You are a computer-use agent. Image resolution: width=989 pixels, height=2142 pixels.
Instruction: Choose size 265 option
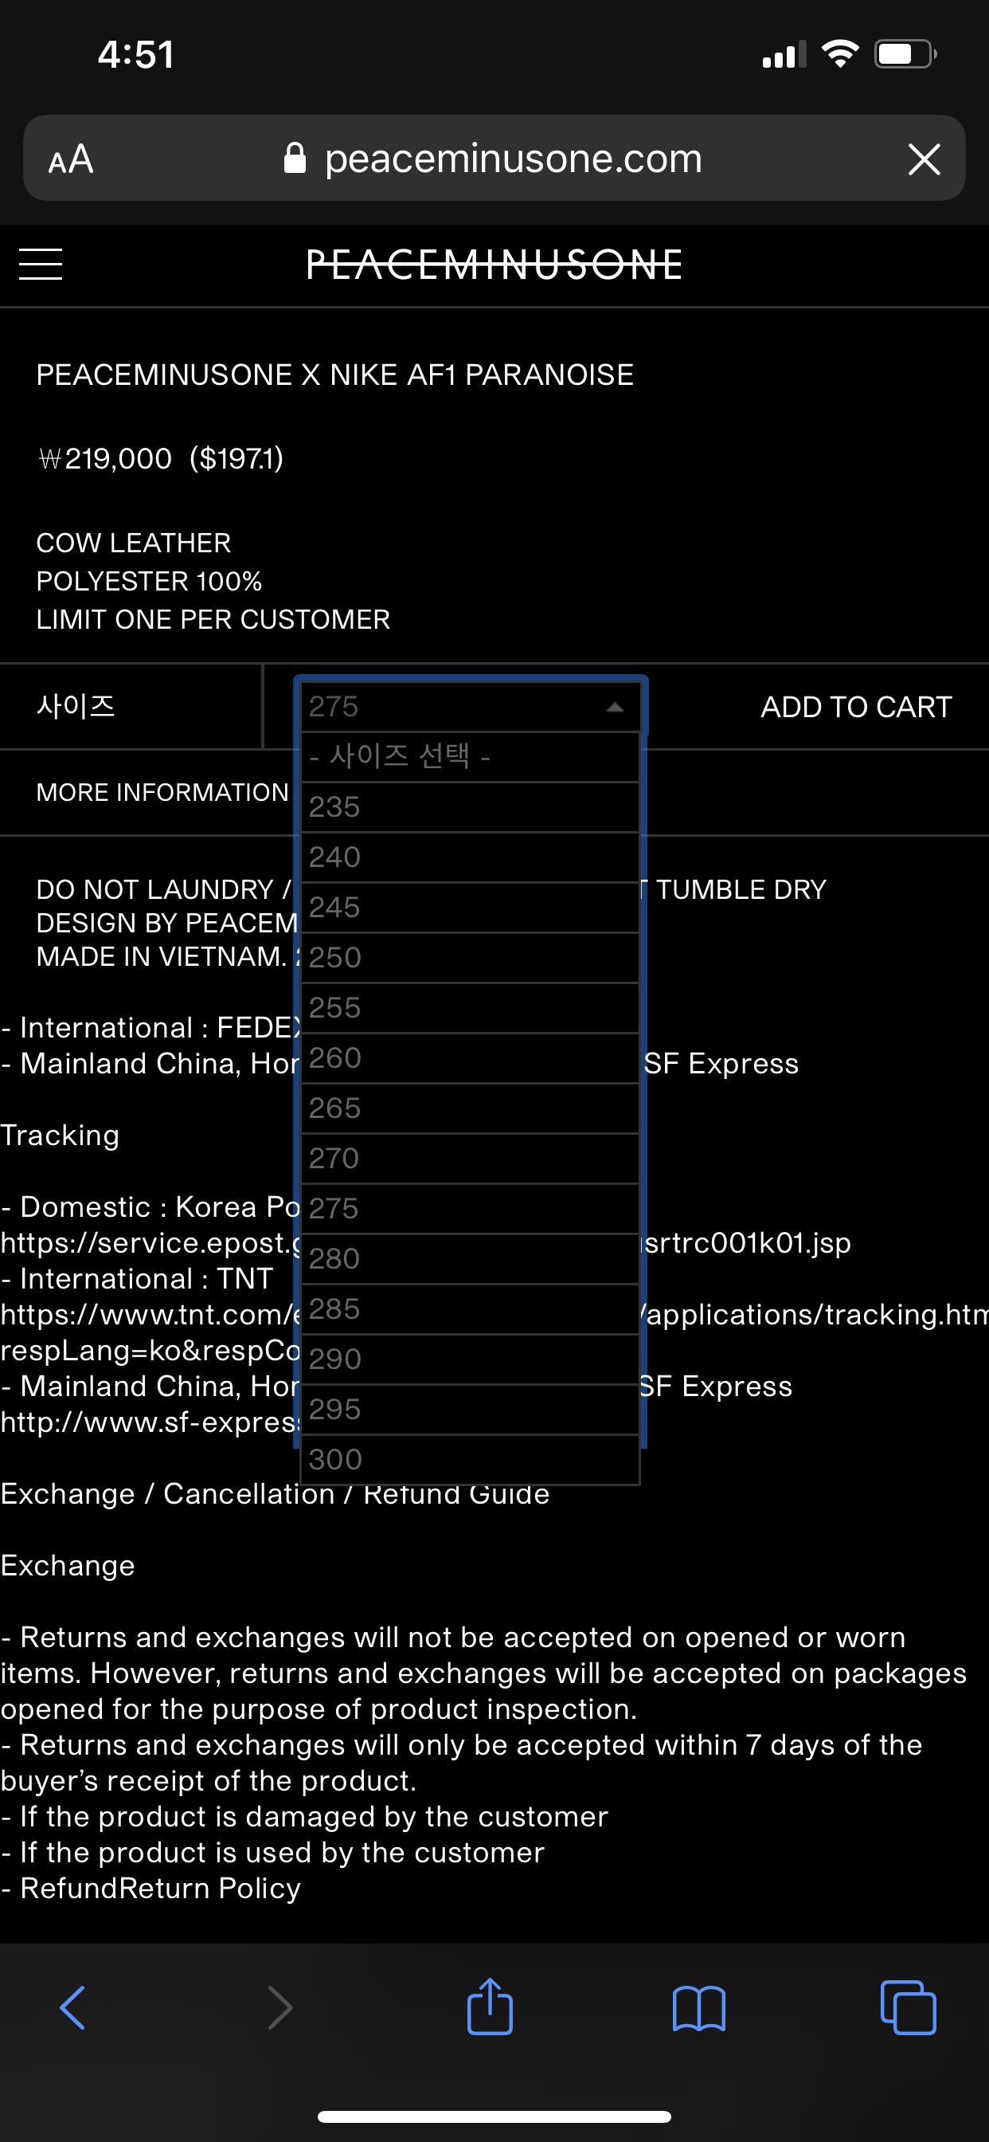(471, 1108)
